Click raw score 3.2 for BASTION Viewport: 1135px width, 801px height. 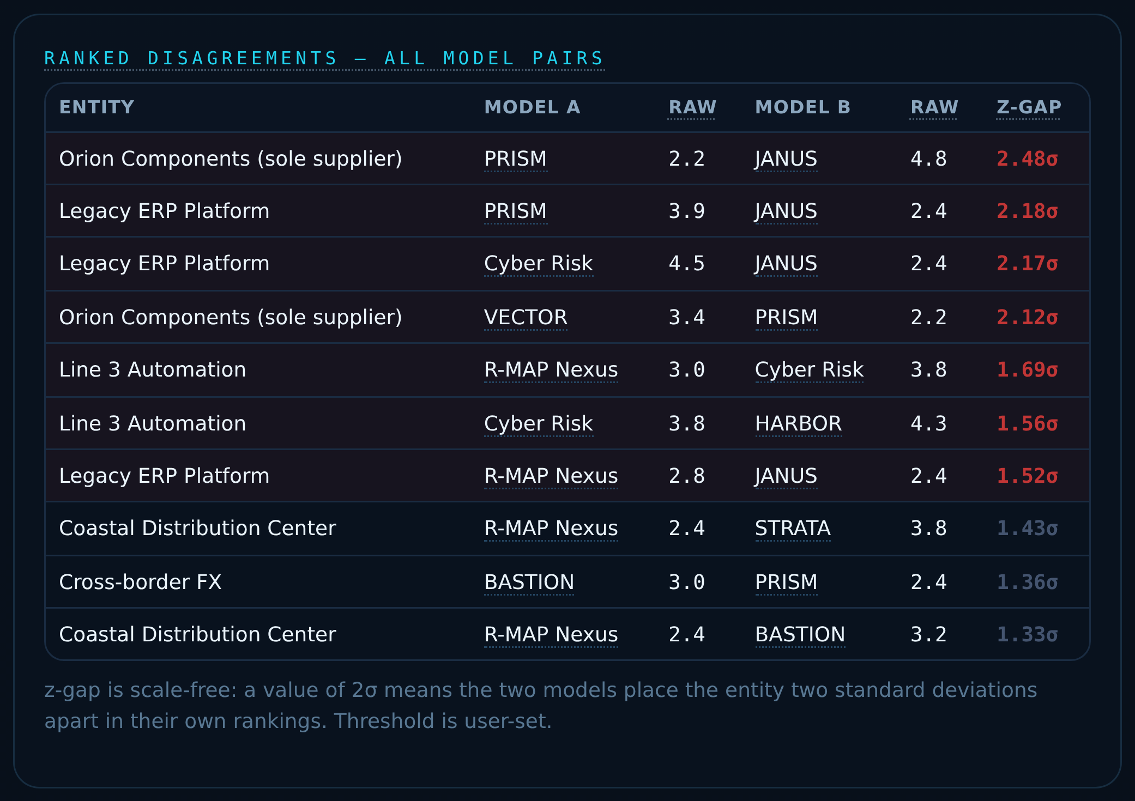point(928,635)
